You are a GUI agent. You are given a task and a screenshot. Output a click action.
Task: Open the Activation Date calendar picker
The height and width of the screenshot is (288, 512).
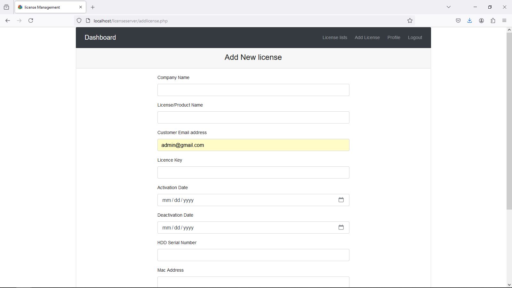[x=341, y=200]
